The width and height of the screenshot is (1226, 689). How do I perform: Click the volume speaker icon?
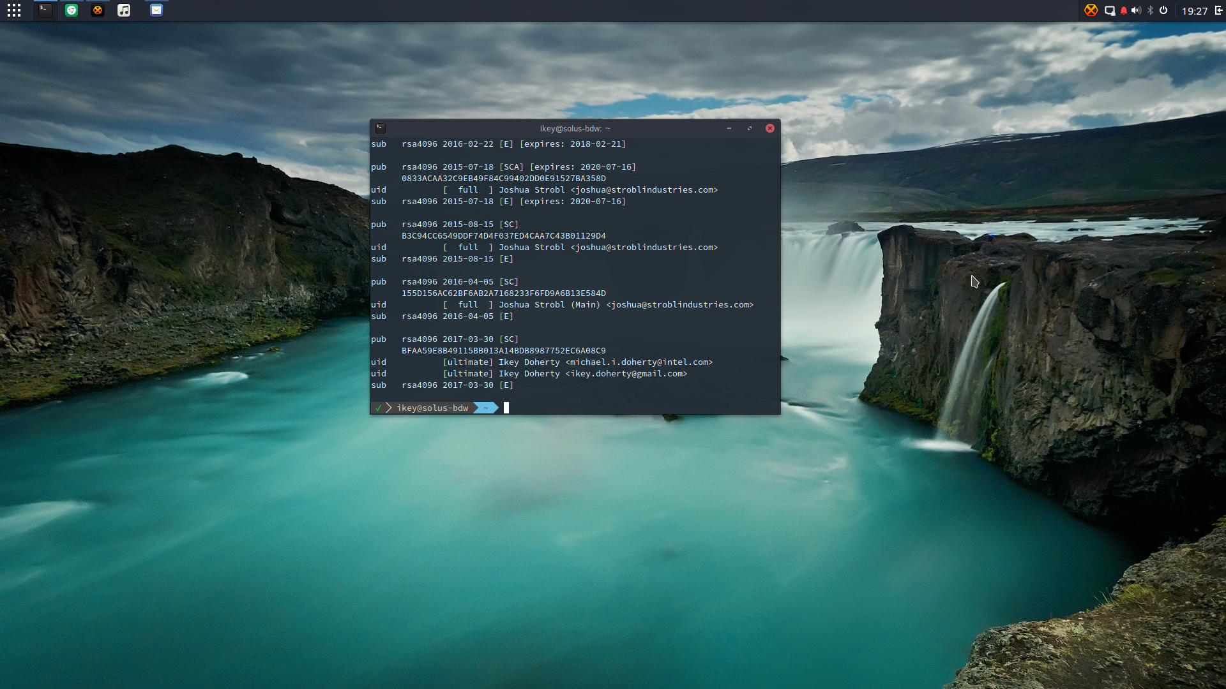click(x=1137, y=11)
